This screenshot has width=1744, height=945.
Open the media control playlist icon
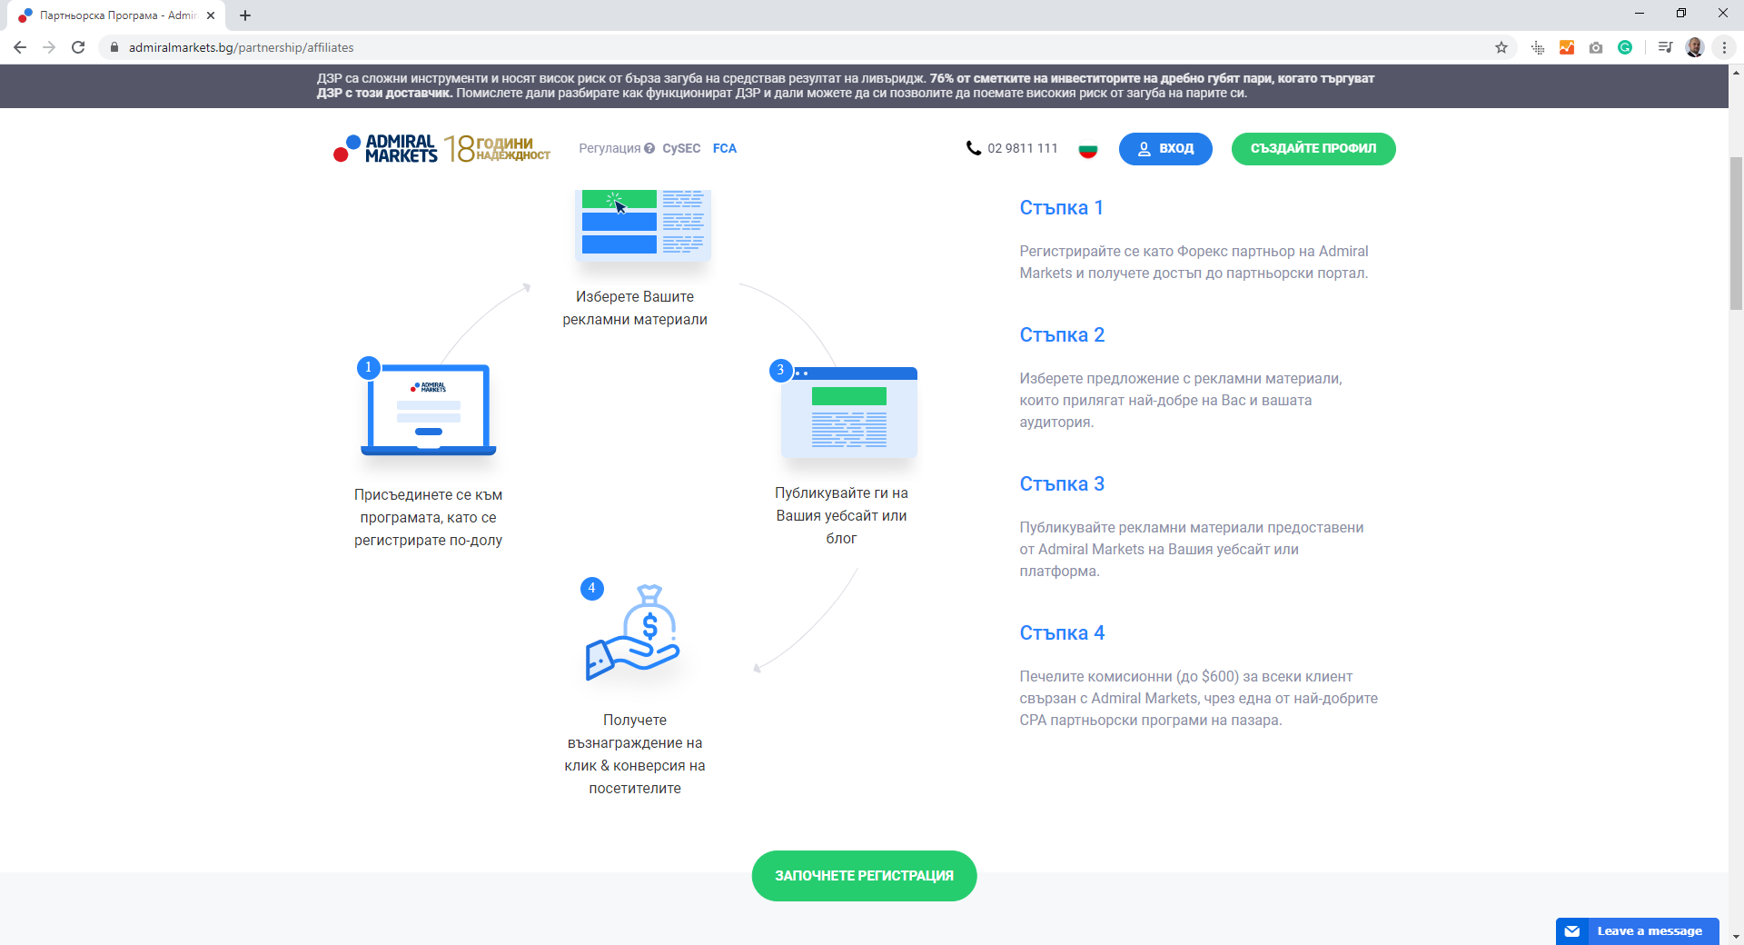(x=1665, y=47)
